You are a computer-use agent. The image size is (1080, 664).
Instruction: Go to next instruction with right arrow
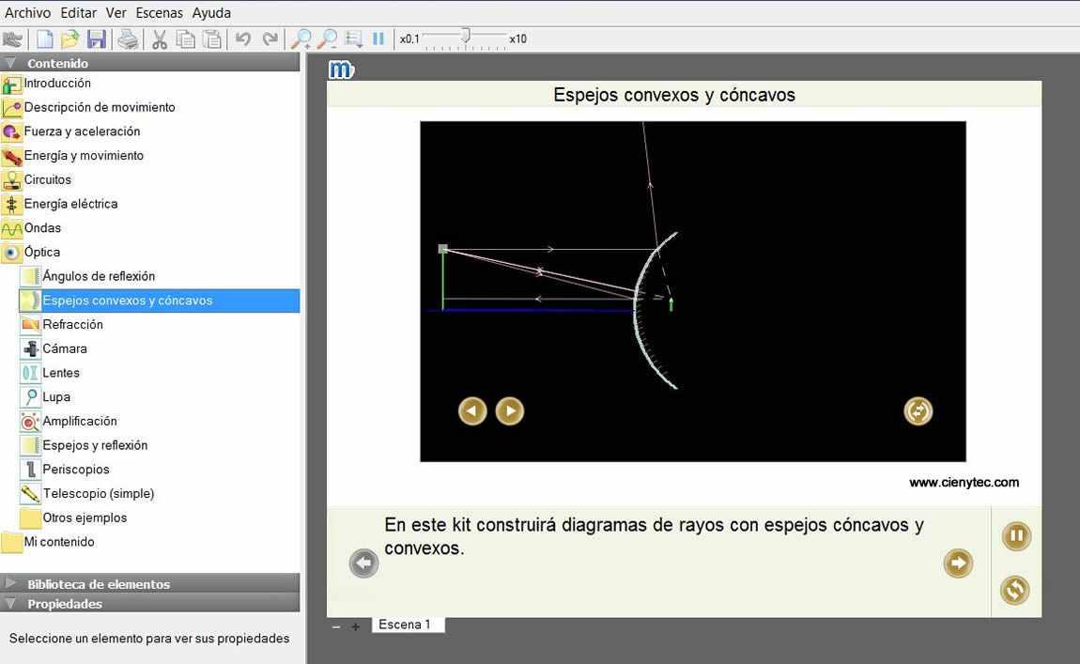point(957,564)
